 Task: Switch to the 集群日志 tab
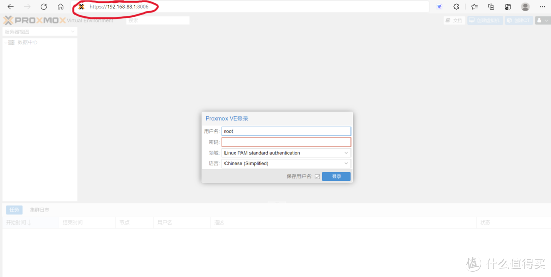[x=39, y=210]
